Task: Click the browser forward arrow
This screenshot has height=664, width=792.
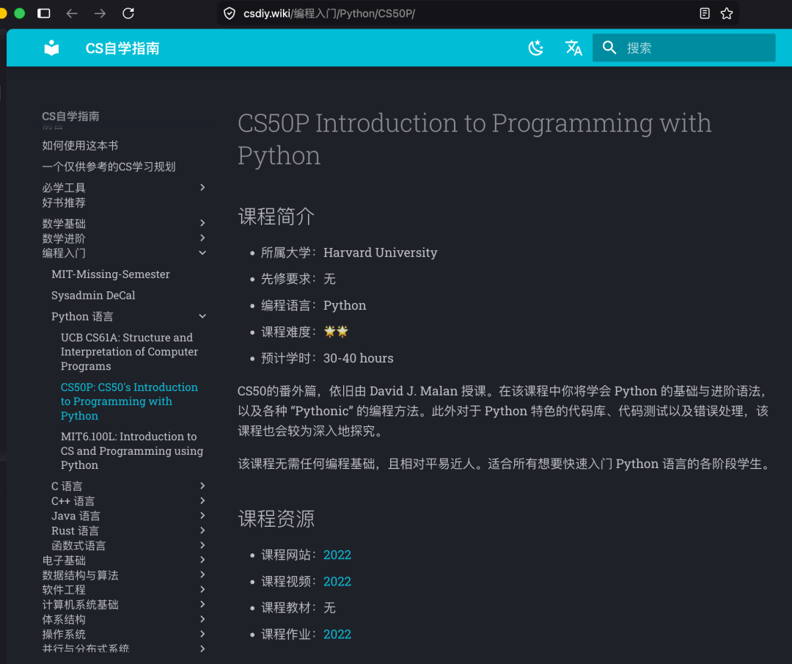Action: (100, 14)
